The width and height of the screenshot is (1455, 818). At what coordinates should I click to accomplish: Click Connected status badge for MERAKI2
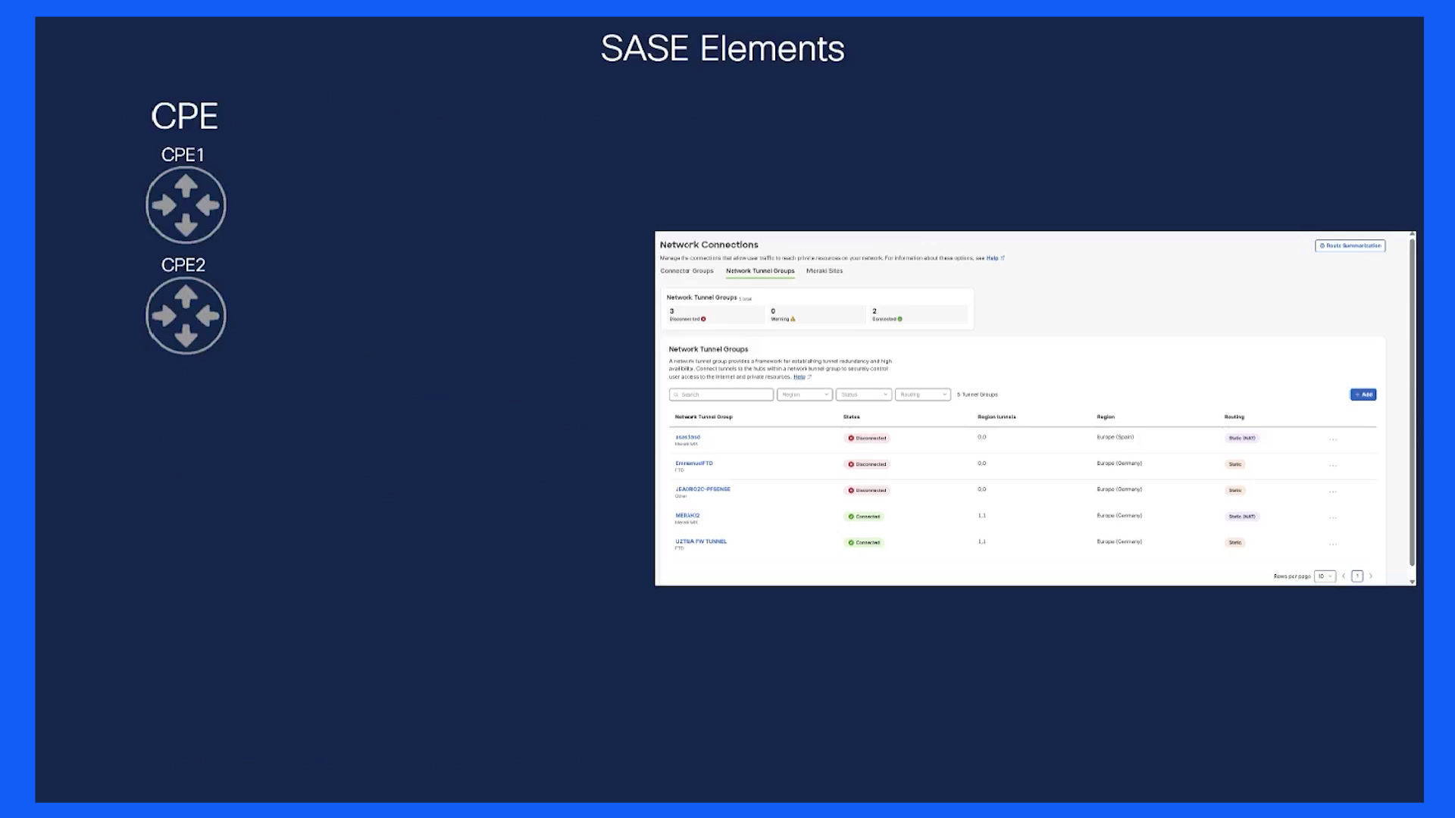point(864,517)
